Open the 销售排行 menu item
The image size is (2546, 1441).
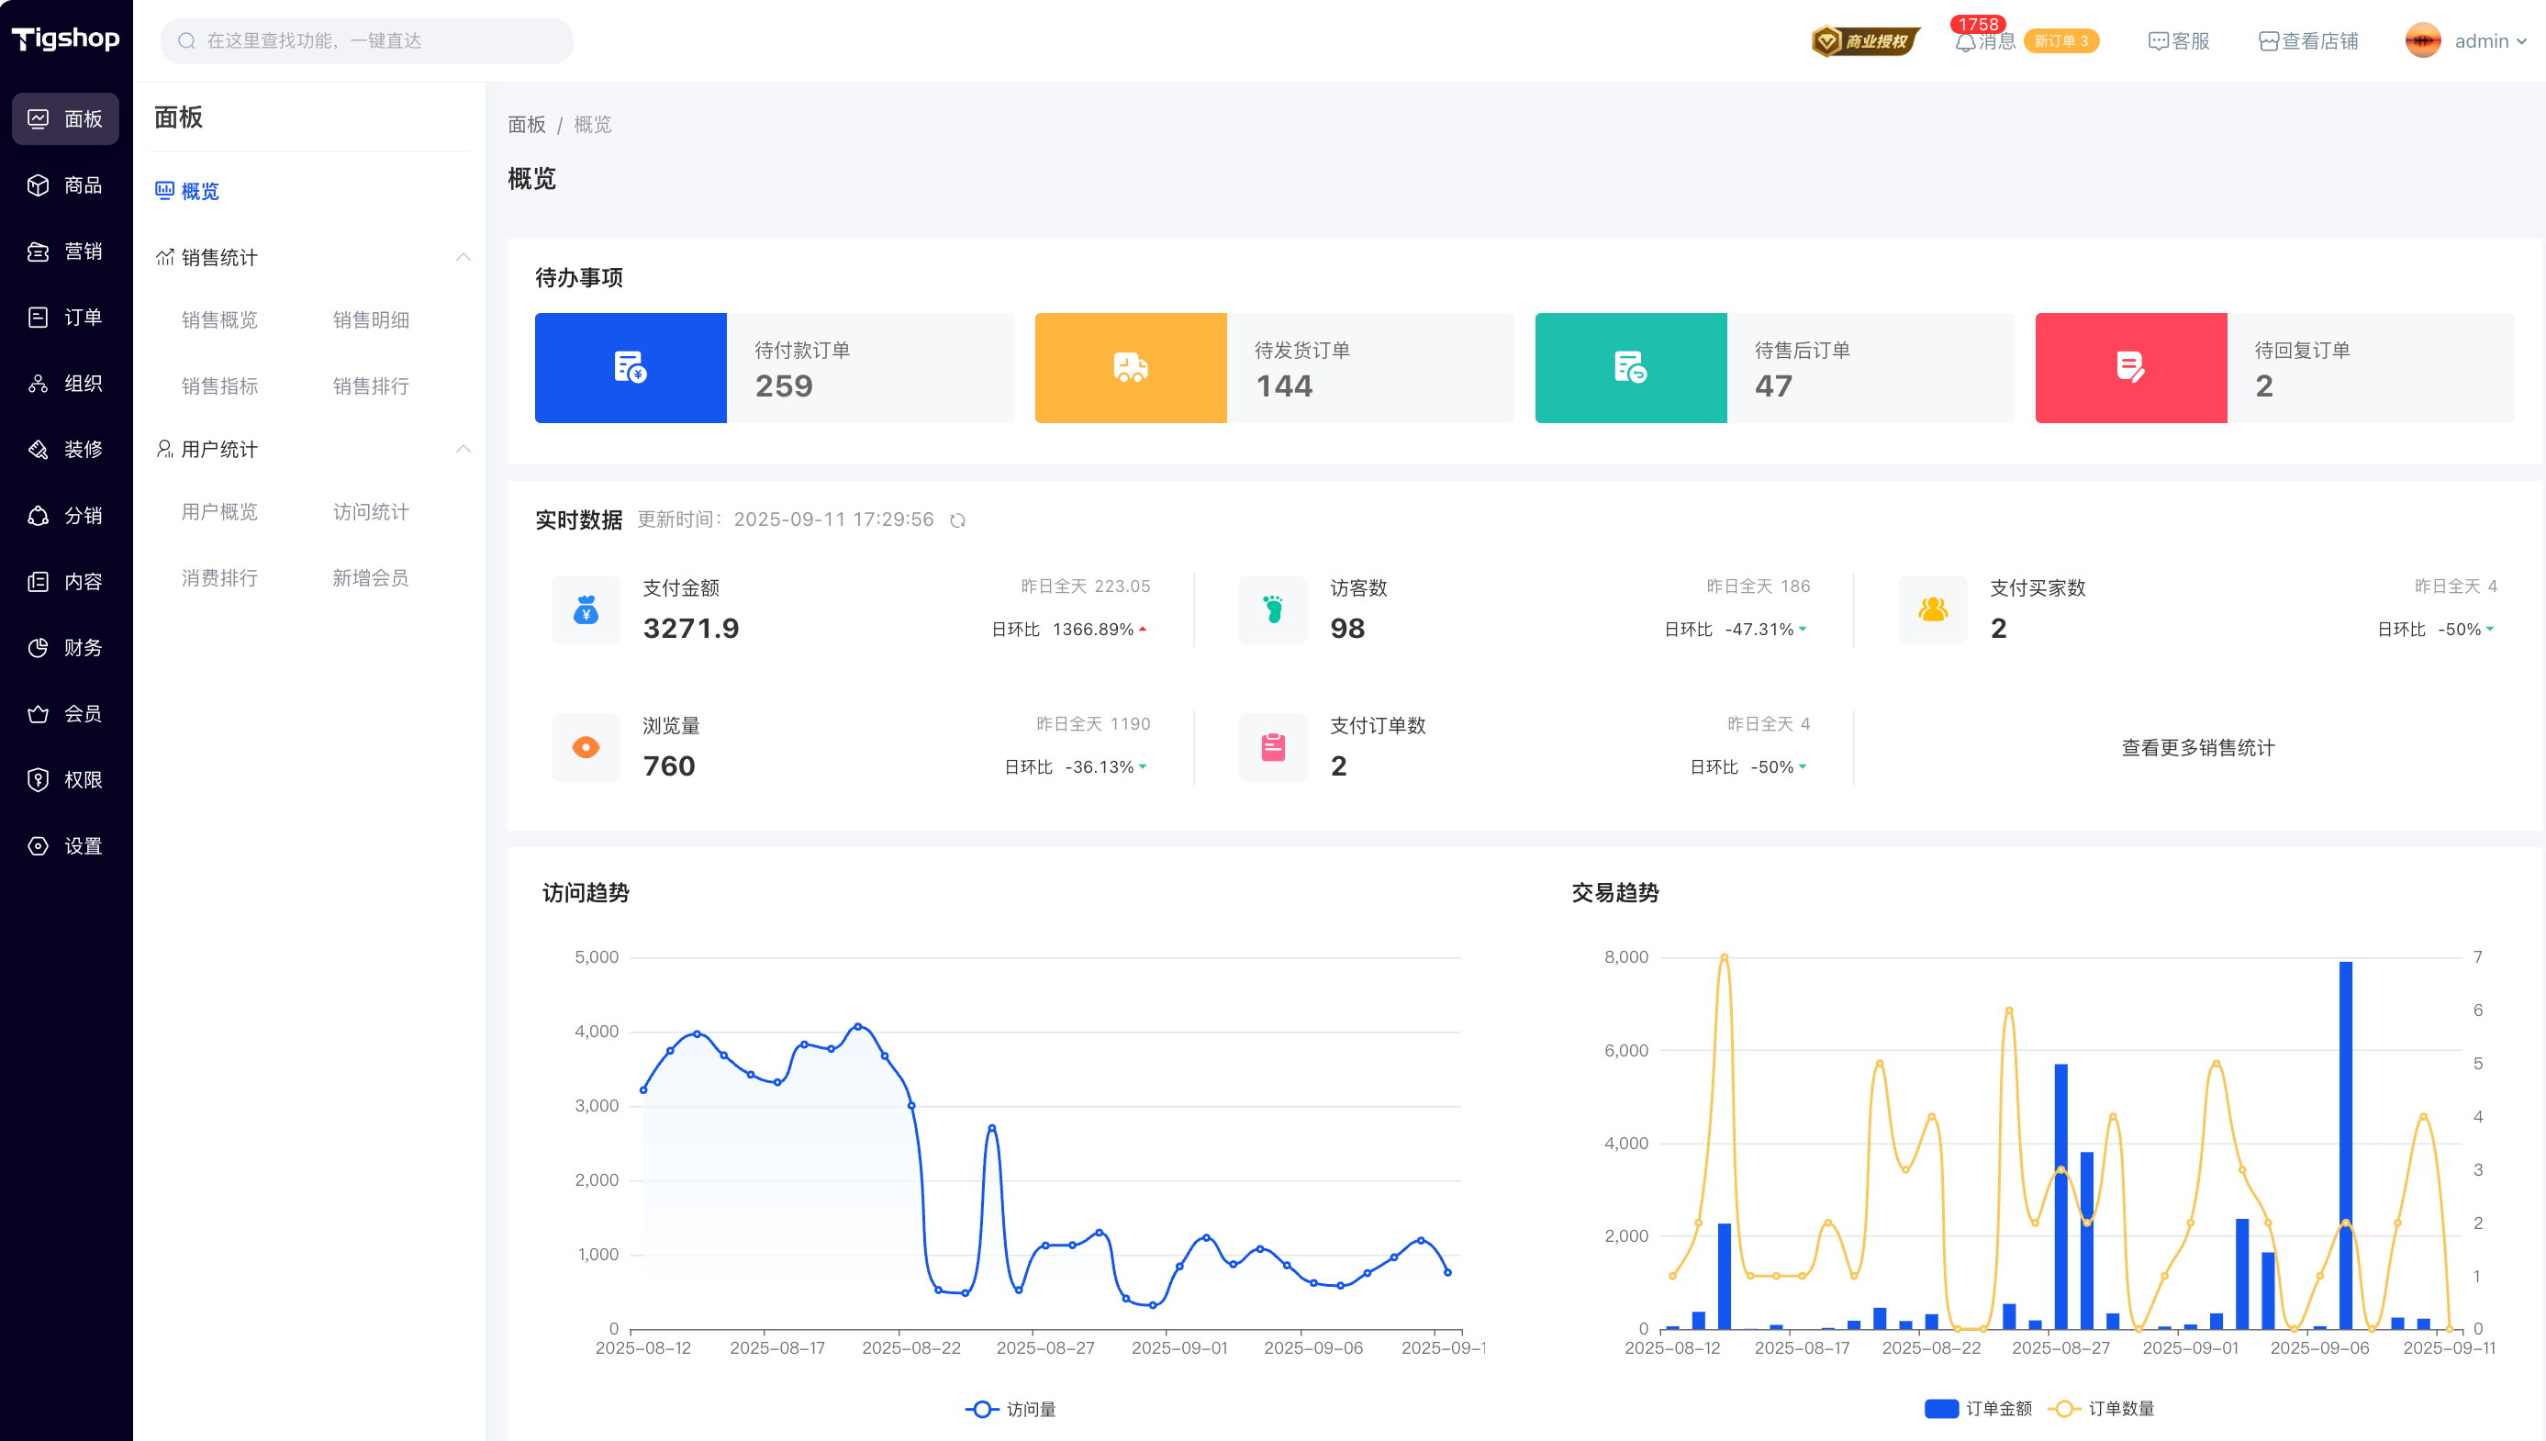click(371, 386)
